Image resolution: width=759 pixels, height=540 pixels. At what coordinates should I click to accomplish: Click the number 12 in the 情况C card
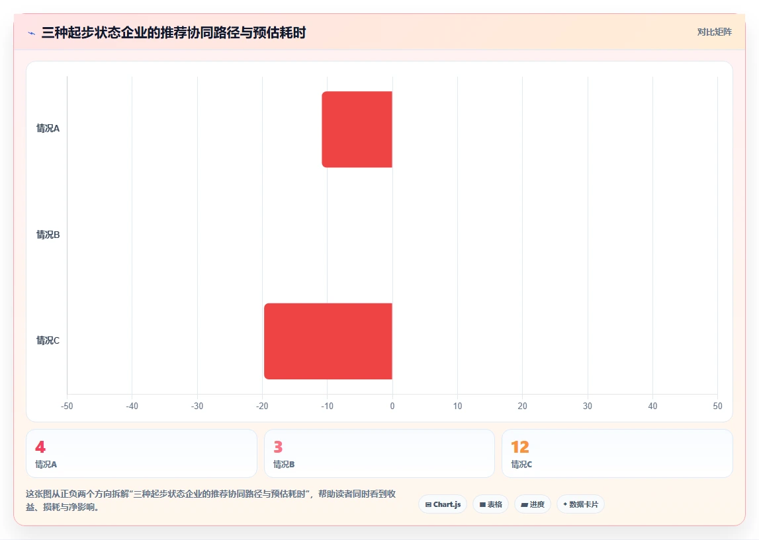pos(520,447)
